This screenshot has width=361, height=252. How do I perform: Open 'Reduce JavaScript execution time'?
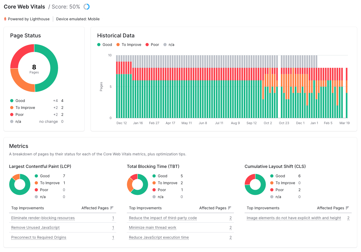point(159,237)
